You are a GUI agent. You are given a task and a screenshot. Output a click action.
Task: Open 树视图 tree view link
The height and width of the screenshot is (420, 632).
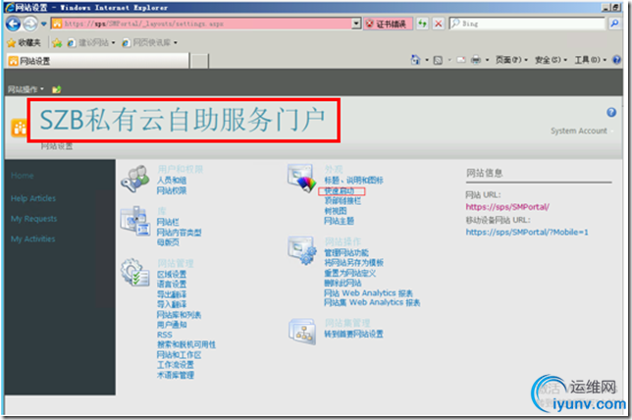tap(336, 211)
